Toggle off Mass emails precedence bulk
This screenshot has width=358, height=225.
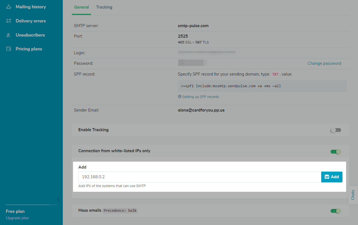coord(336,211)
